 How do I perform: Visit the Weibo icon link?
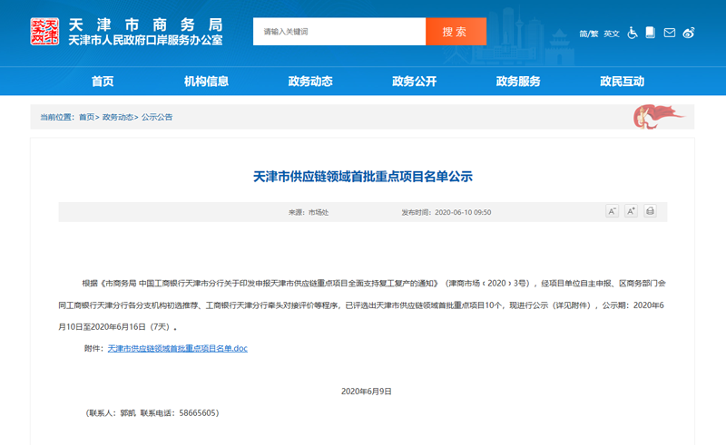point(689,33)
